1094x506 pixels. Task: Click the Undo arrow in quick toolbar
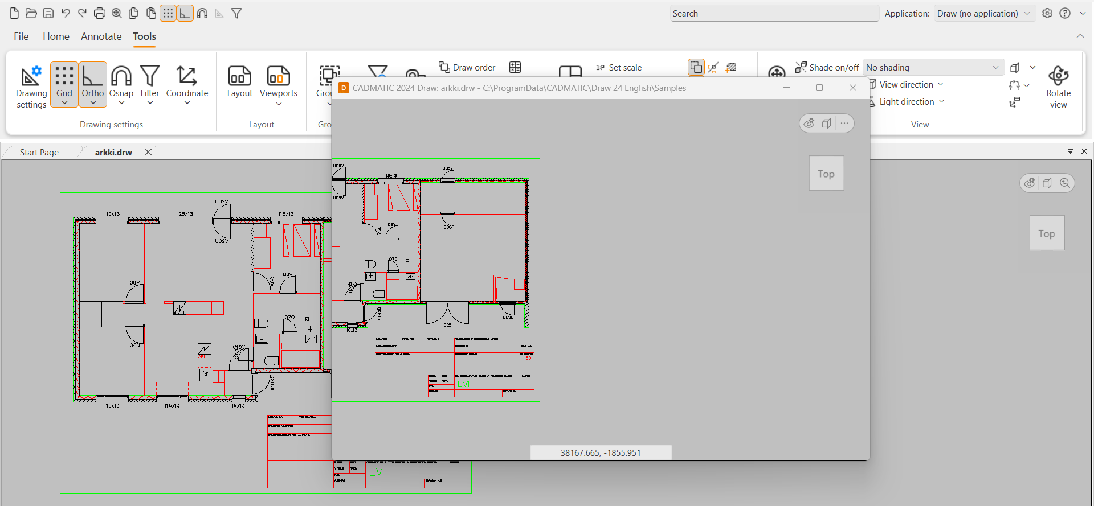coord(66,13)
